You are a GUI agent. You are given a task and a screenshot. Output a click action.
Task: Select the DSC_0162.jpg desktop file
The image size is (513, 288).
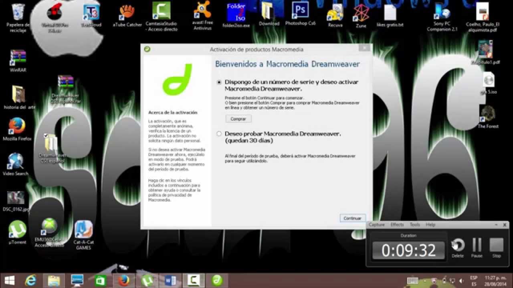click(16, 201)
